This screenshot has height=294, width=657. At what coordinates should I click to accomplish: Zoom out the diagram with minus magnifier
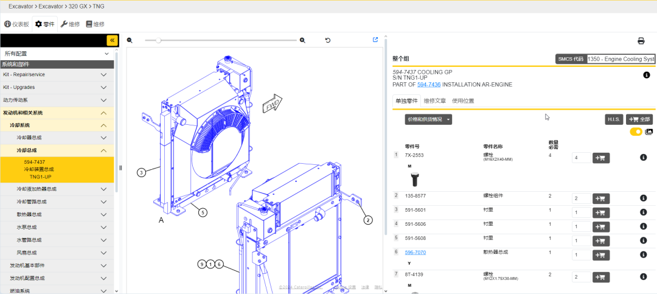tap(130, 40)
